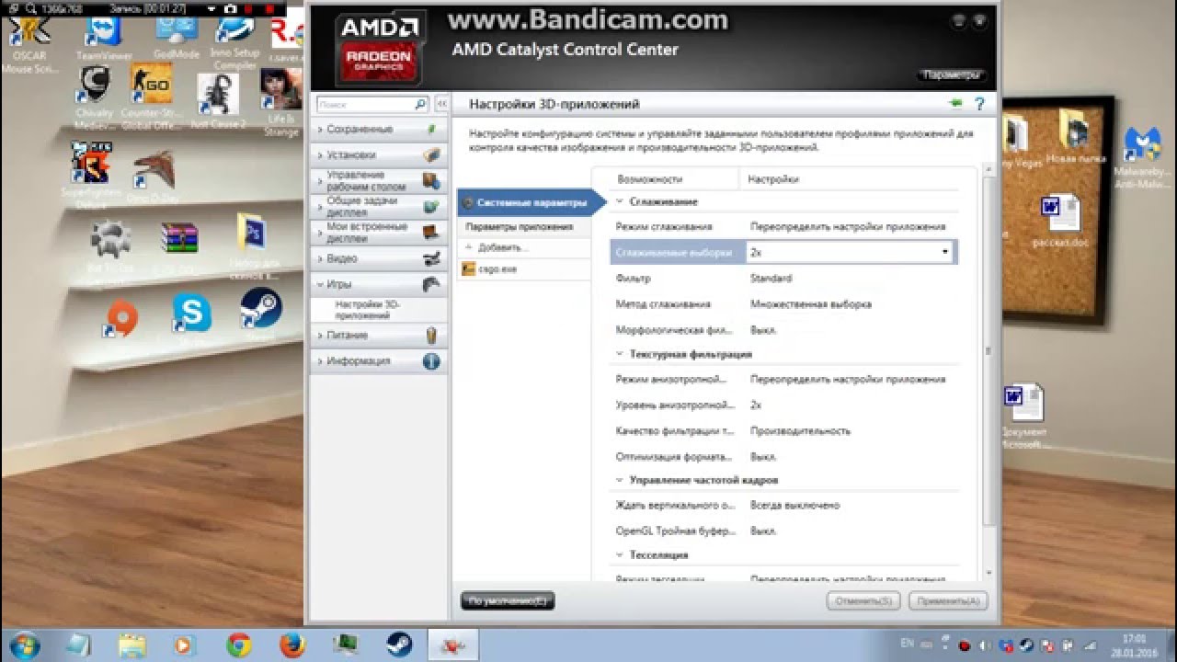The height and width of the screenshot is (662, 1177).
Task: Open Параметры menu in header
Action: click(952, 74)
